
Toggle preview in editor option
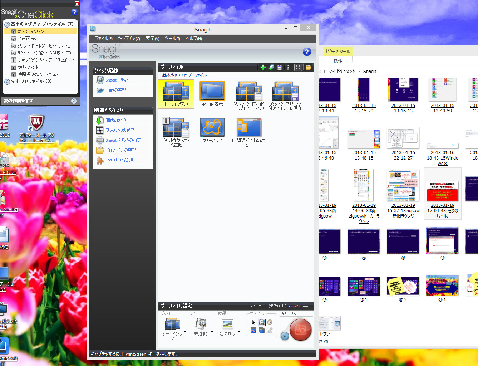pyautogui.click(x=262, y=322)
